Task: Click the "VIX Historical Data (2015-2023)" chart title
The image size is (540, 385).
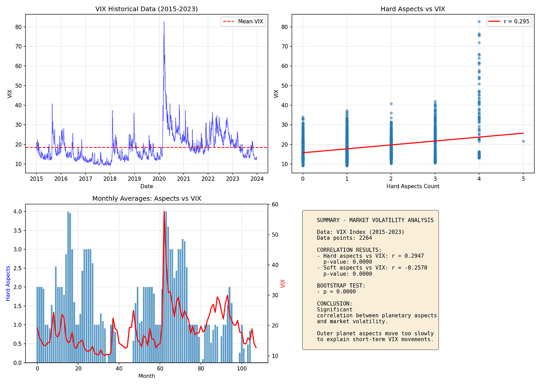Action: click(x=147, y=9)
